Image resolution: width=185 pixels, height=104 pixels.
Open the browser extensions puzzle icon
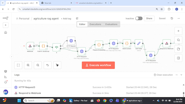[169, 9]
